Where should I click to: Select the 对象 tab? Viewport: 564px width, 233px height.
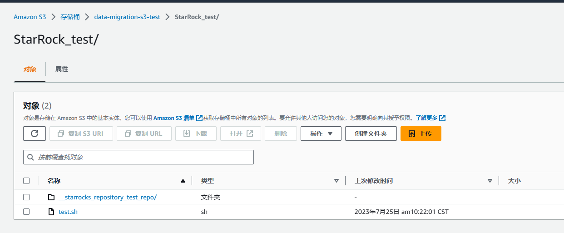[30, 69]
